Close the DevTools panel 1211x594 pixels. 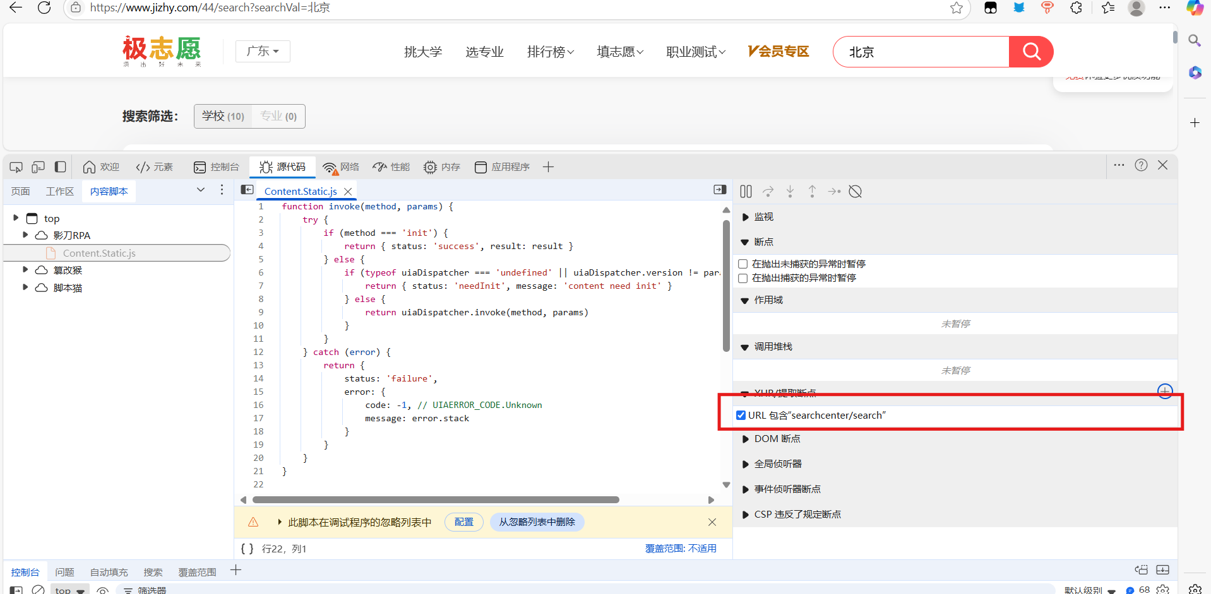click(x=1163, y=165)
